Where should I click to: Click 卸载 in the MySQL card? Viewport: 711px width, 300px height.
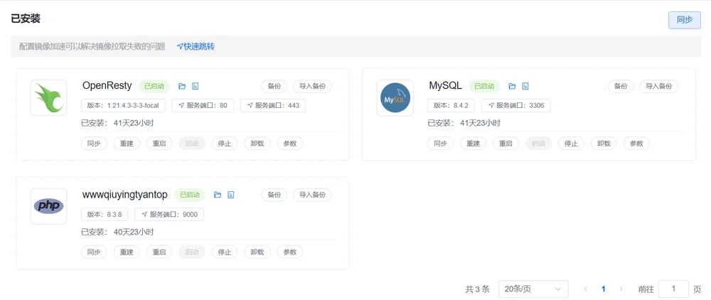point(604,144)
